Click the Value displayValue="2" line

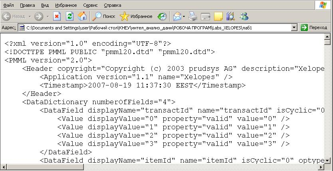pyautogui.click(x=173, y=136)
